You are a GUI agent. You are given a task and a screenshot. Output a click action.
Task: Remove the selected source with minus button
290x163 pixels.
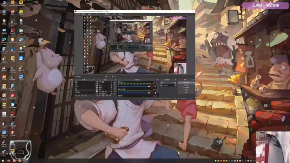click(x=100, y=96)
